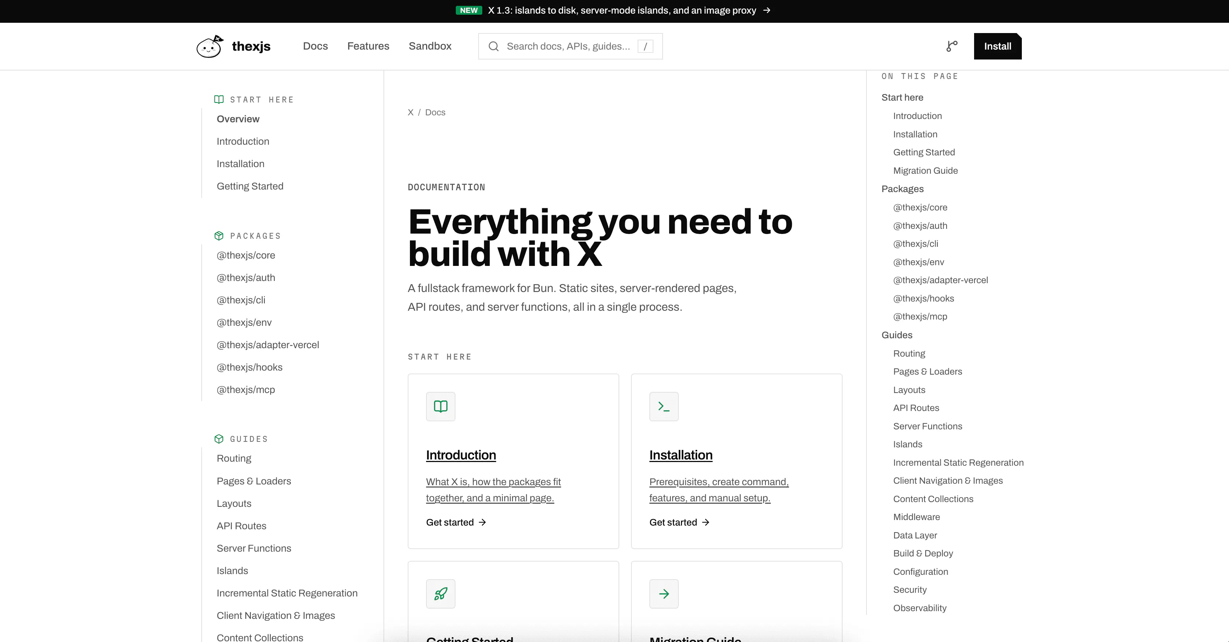Image resolution: width=1229 pixels, height=642 pixels.
Task: Open the repository branch icon in header
Action: [x=952, y=46]
